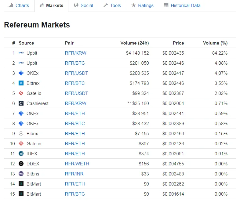Click the bar chart icon beside Charts

click(11, 5)
